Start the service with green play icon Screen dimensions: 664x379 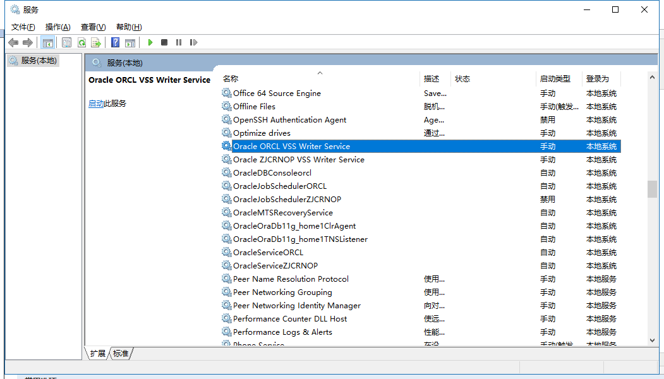point(150,42)
